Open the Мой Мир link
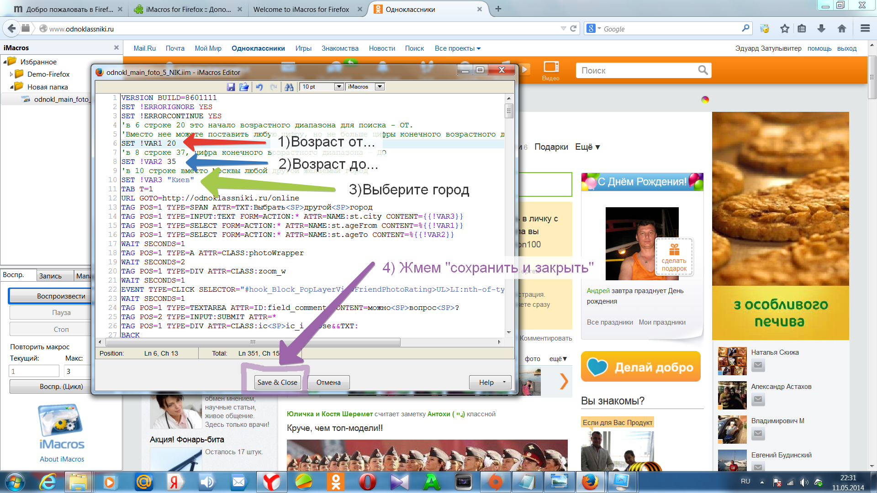Screen dimensions: 877x493 click(208, 48)
